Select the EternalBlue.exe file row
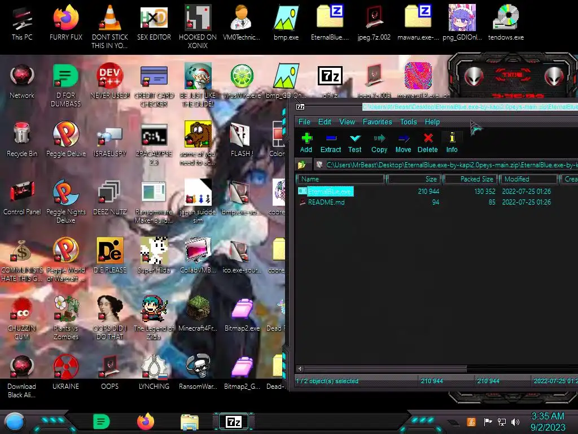 pyautogui.click(x=437, y=191)
